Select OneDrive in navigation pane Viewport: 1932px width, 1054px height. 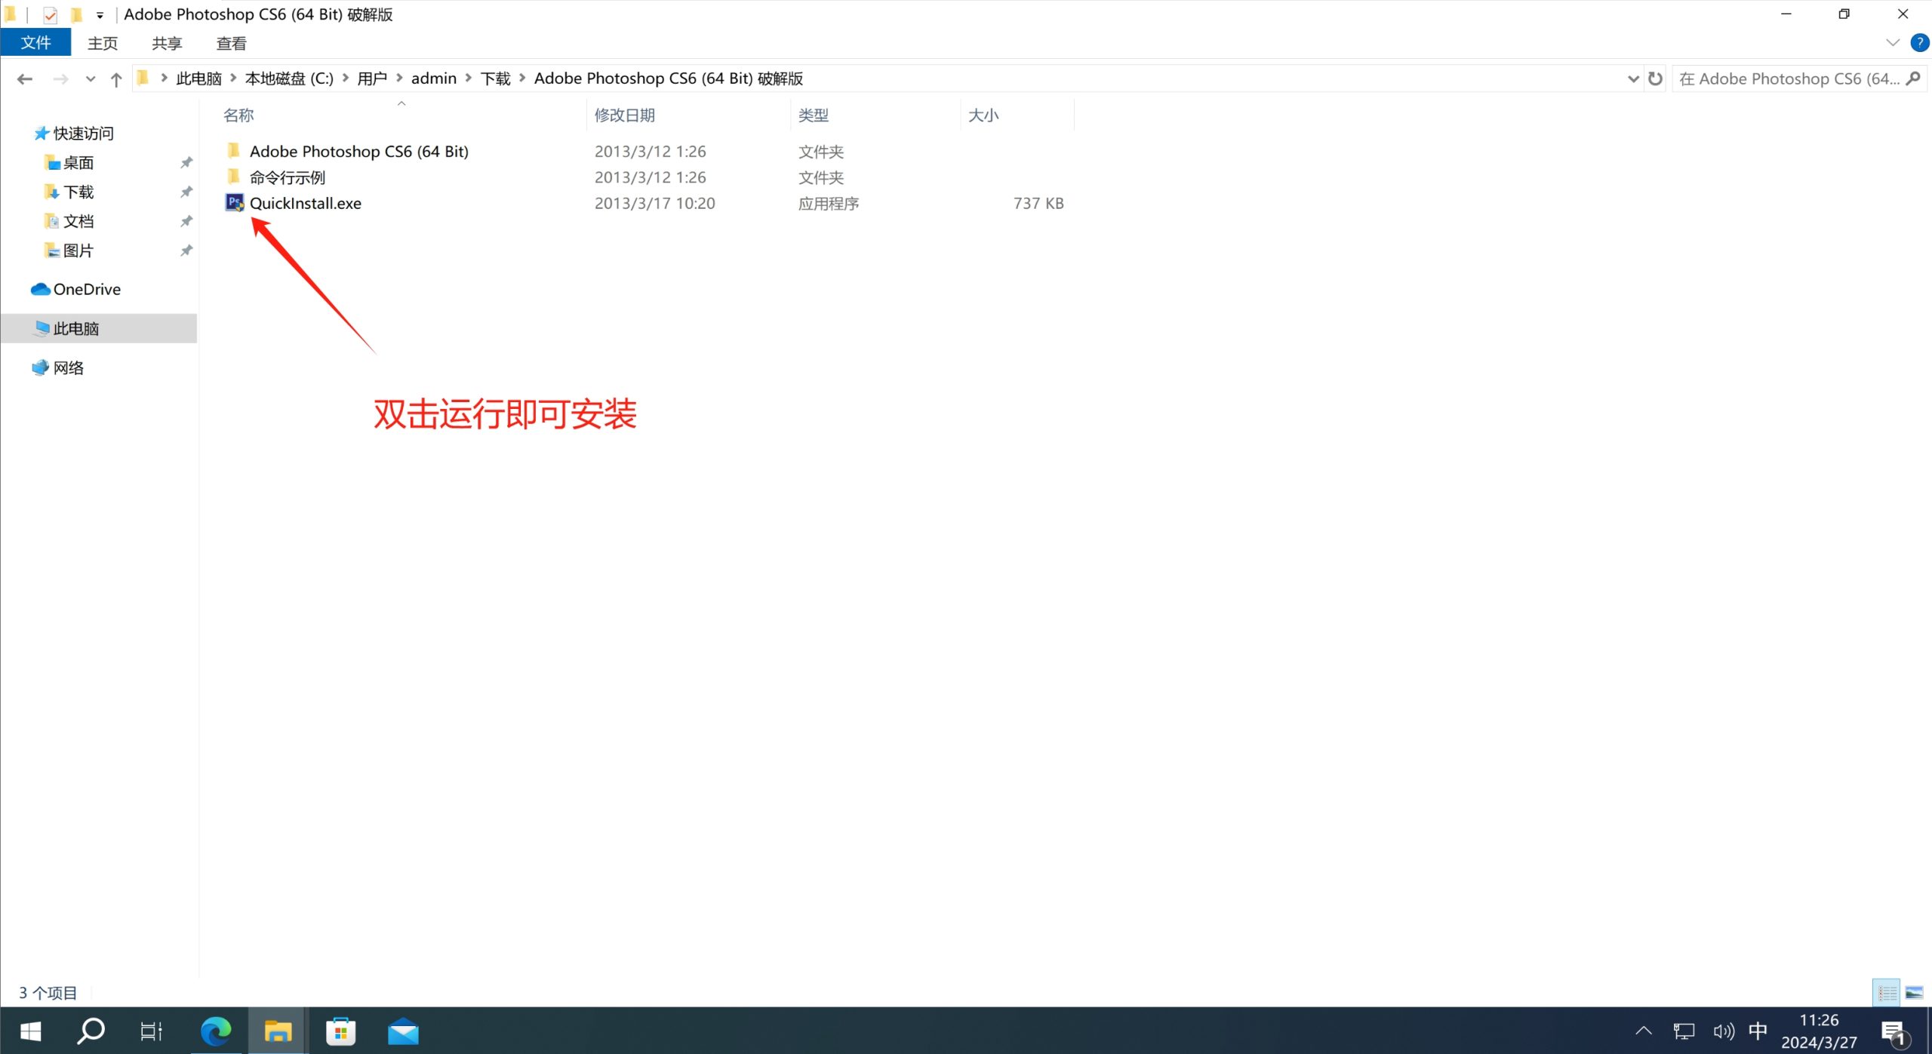pos(87,289)
